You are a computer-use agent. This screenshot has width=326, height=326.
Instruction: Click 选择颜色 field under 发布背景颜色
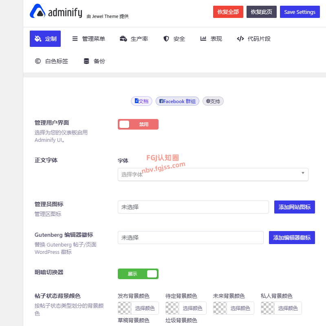[x=145, y=308]
